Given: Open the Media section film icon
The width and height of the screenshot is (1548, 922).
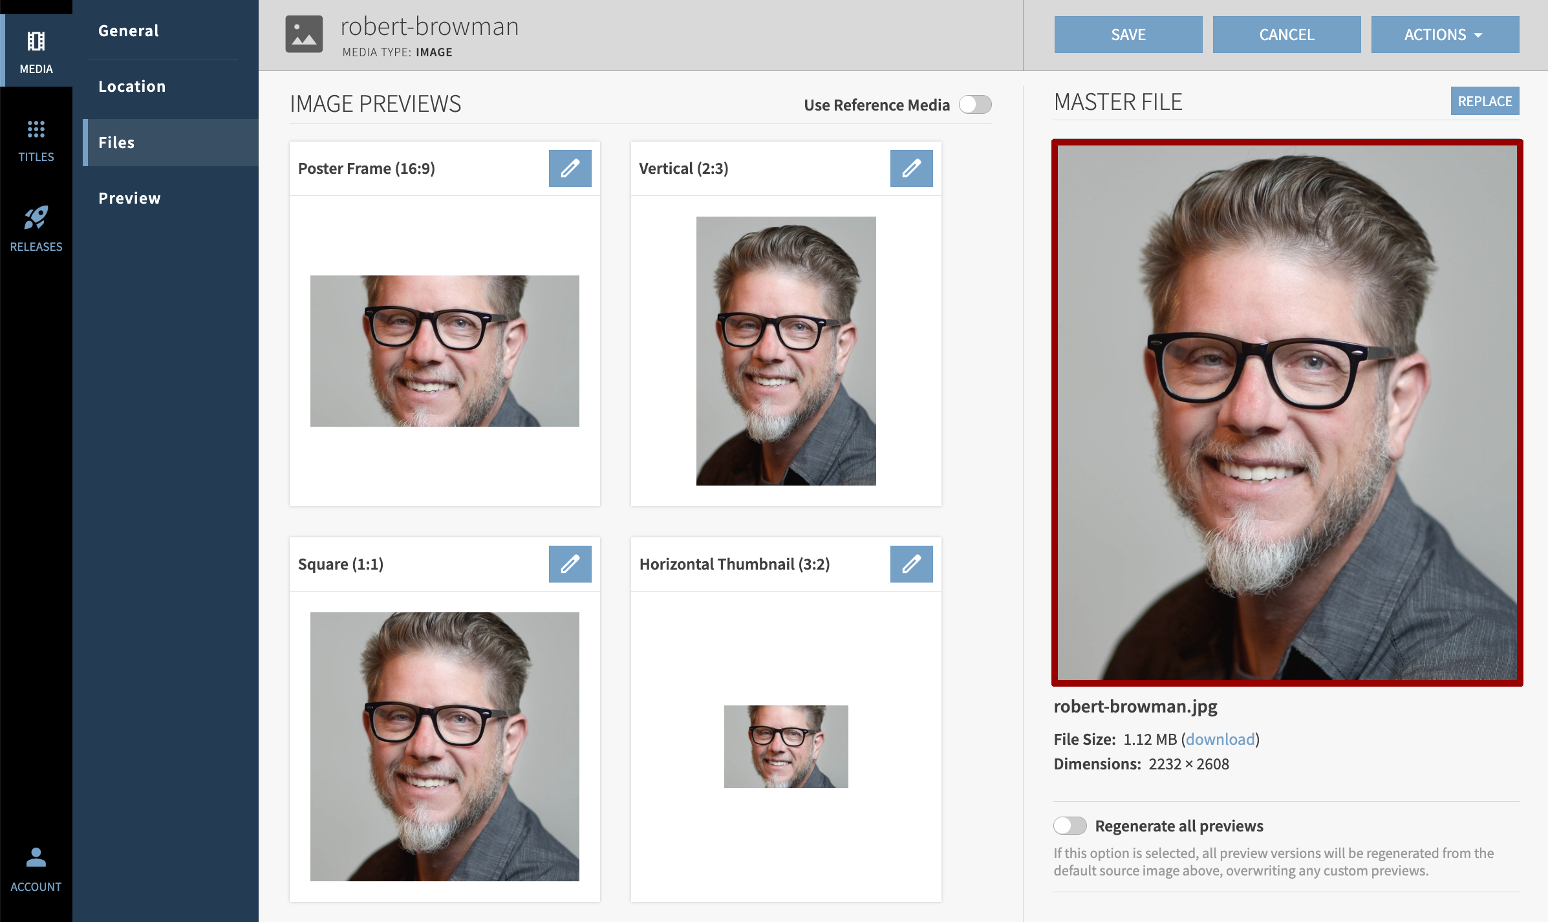Looking at the screenshot, I should click(x=36, y=42).
